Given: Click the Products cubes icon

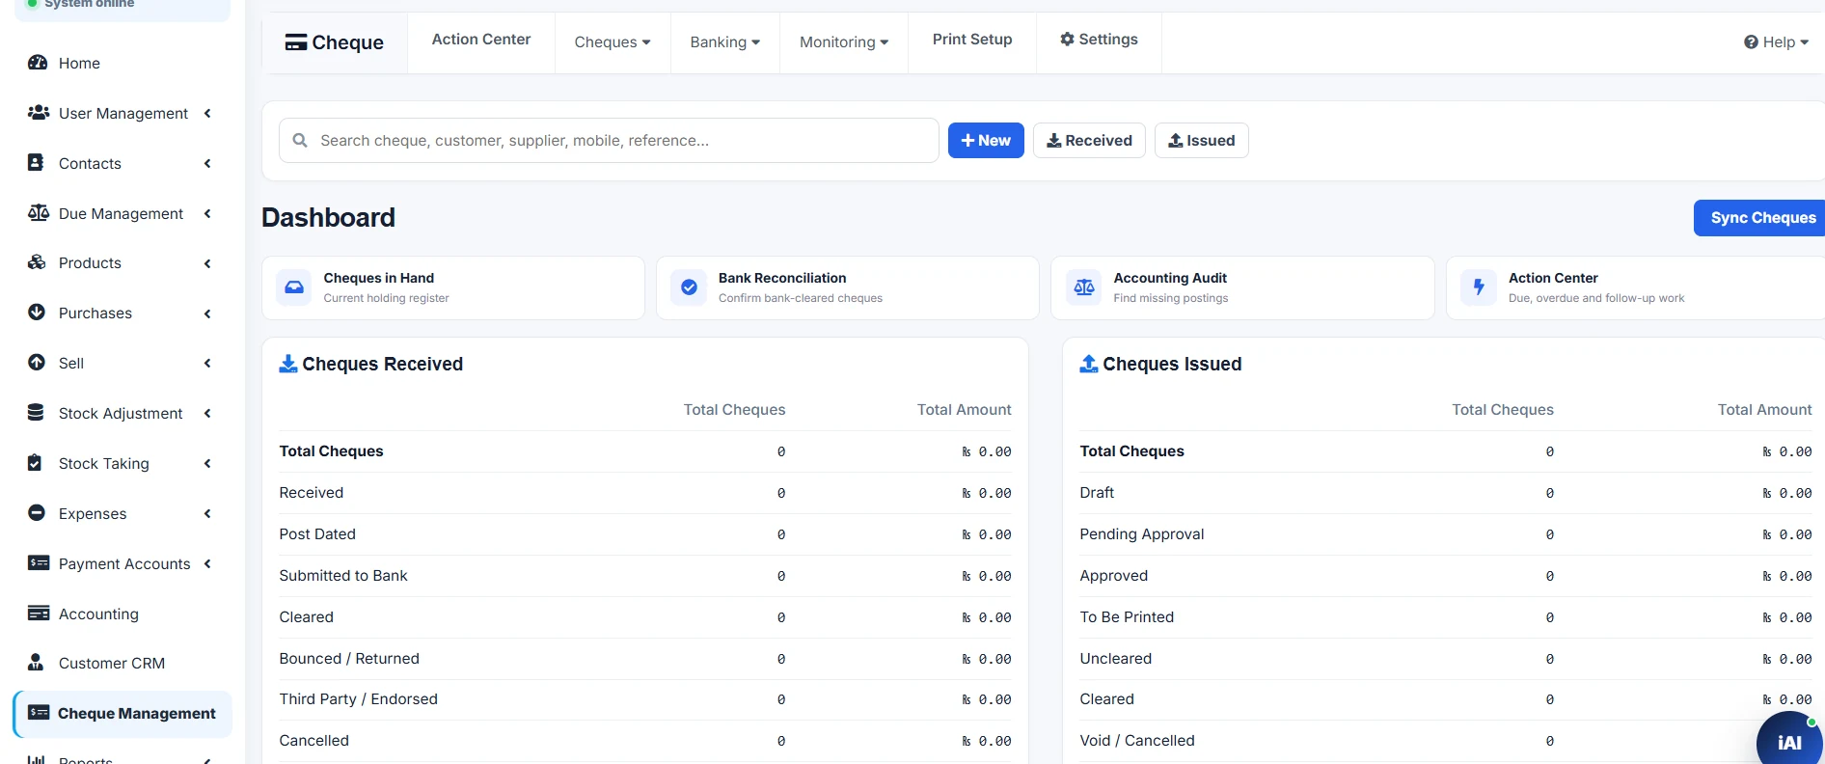Looking at the screenshot, I should tap(38, 262).
